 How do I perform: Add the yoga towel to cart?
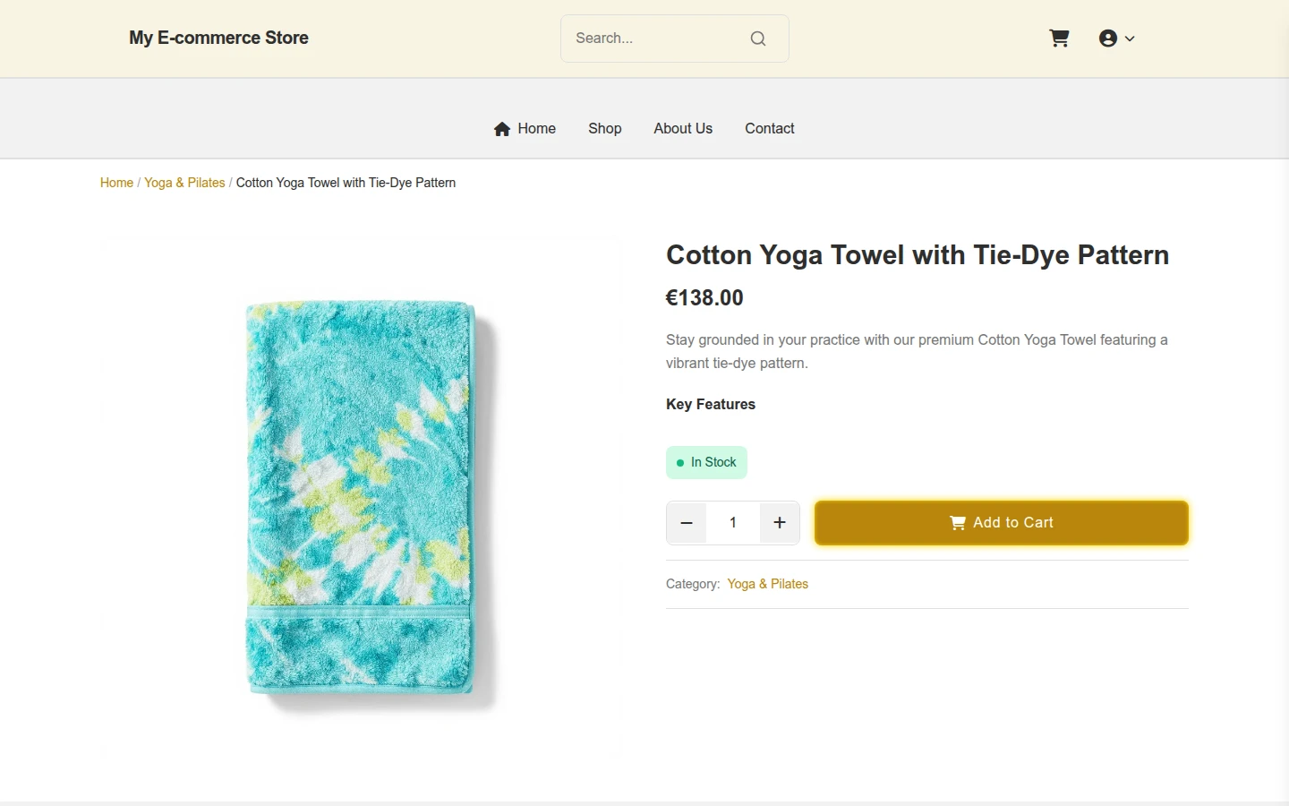point(1002,523)
